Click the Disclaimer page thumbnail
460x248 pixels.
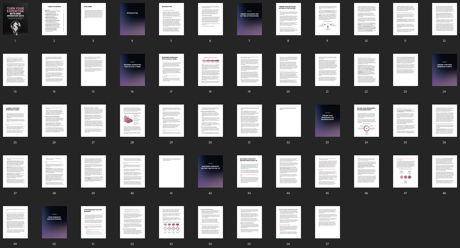pyautogui.click(x=93, y=19)
